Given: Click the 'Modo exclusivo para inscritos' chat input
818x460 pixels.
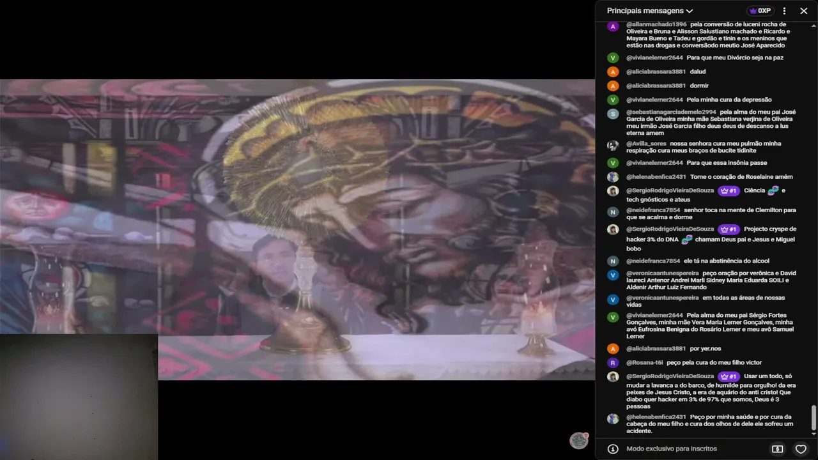Looking at the screenshot, I should (672, 448).
